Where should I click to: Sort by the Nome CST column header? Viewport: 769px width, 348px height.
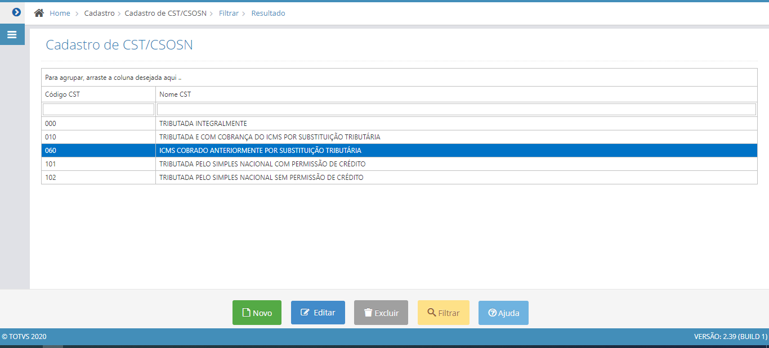[457, 94]
